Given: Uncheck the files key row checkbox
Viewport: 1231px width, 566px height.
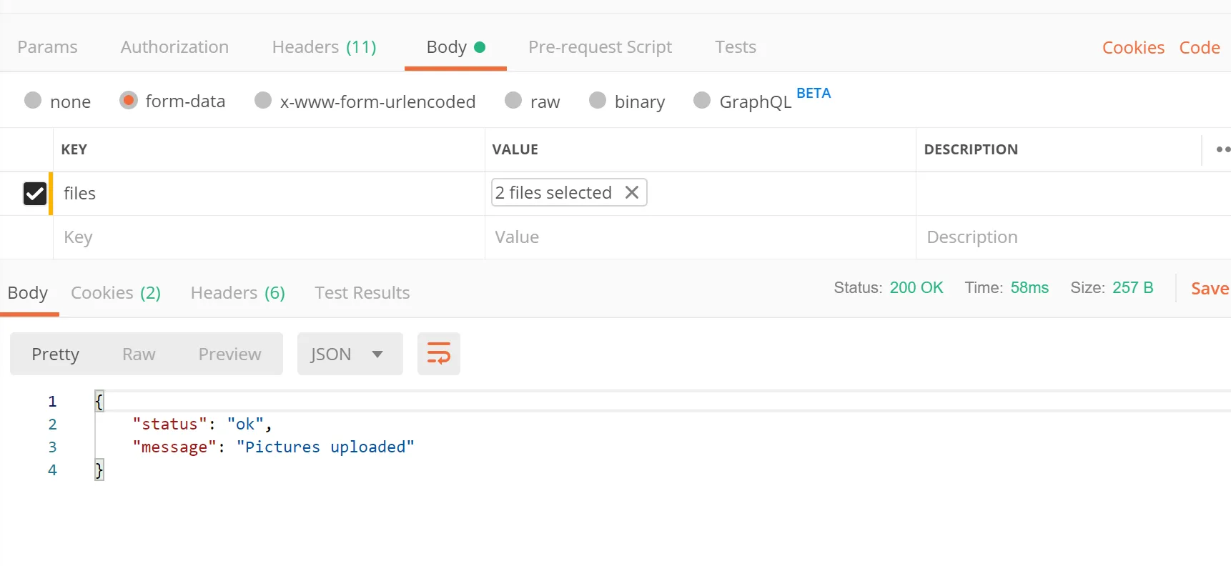Looking at the screenshot, I should coord(35,194).
